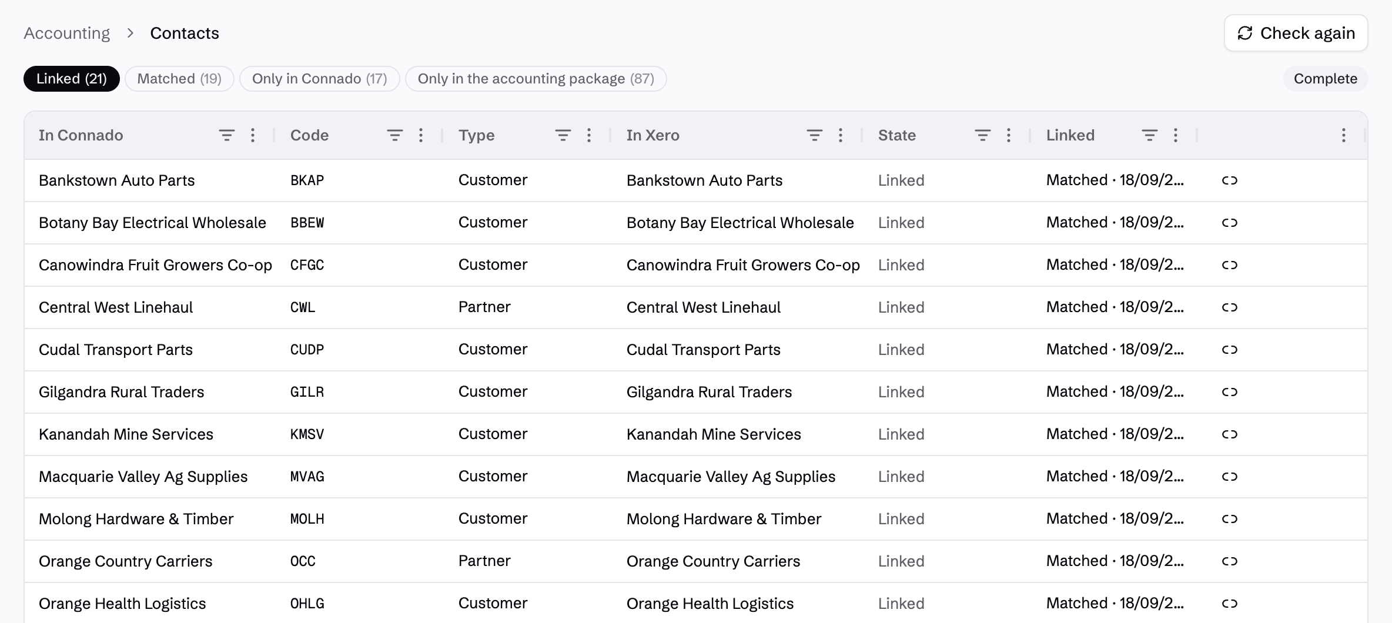This screenshot has width=1392, height=623.
Task: Sort by the In Connado column header
Action: (81, 135)
